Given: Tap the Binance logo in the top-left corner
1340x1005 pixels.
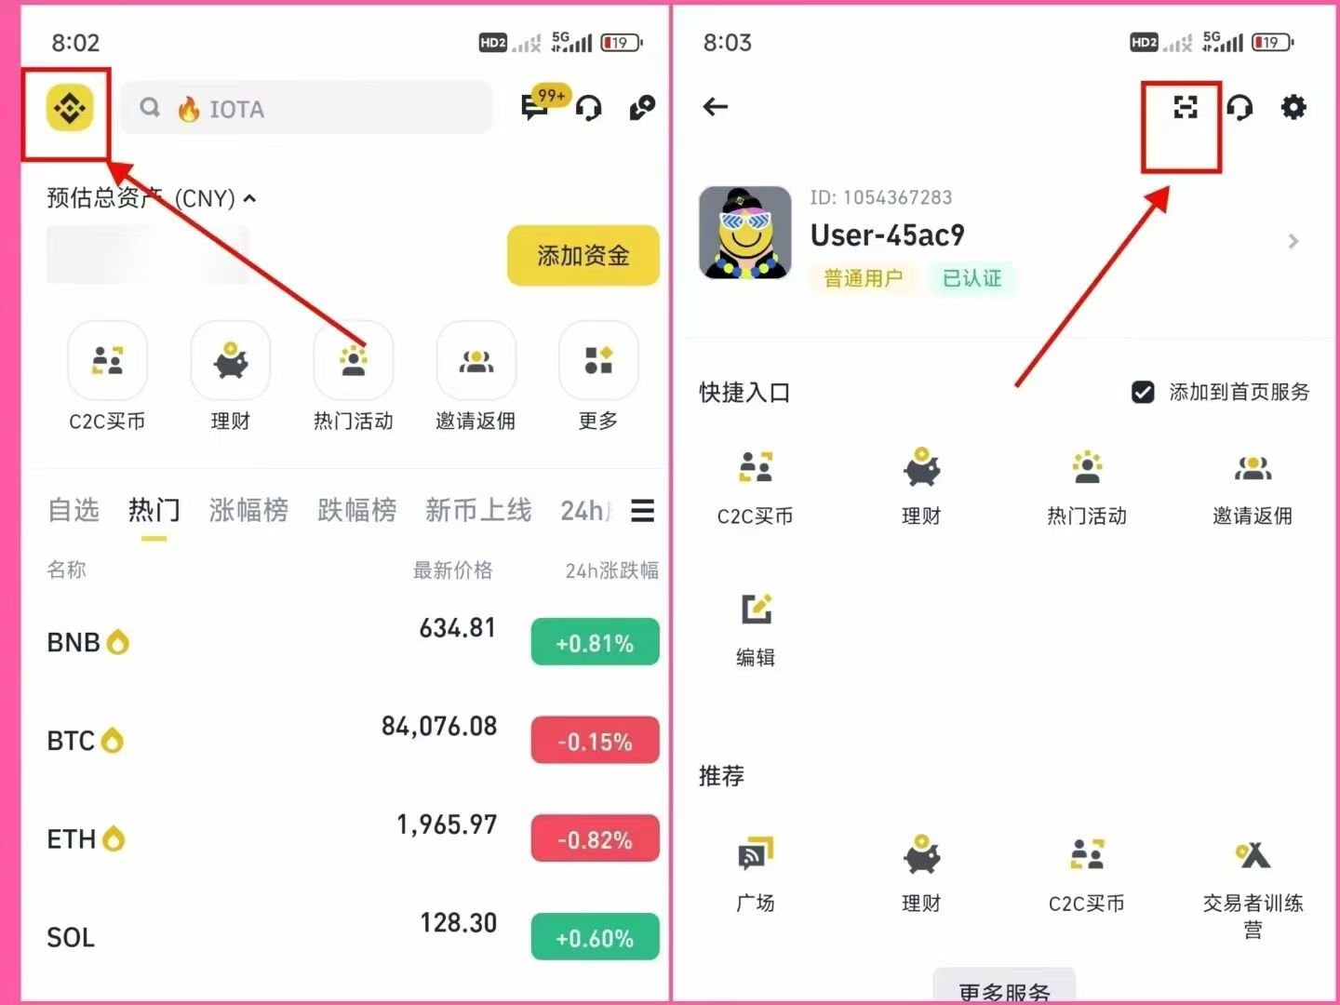Looking at the screenshot, I should (x=70, y=109).
